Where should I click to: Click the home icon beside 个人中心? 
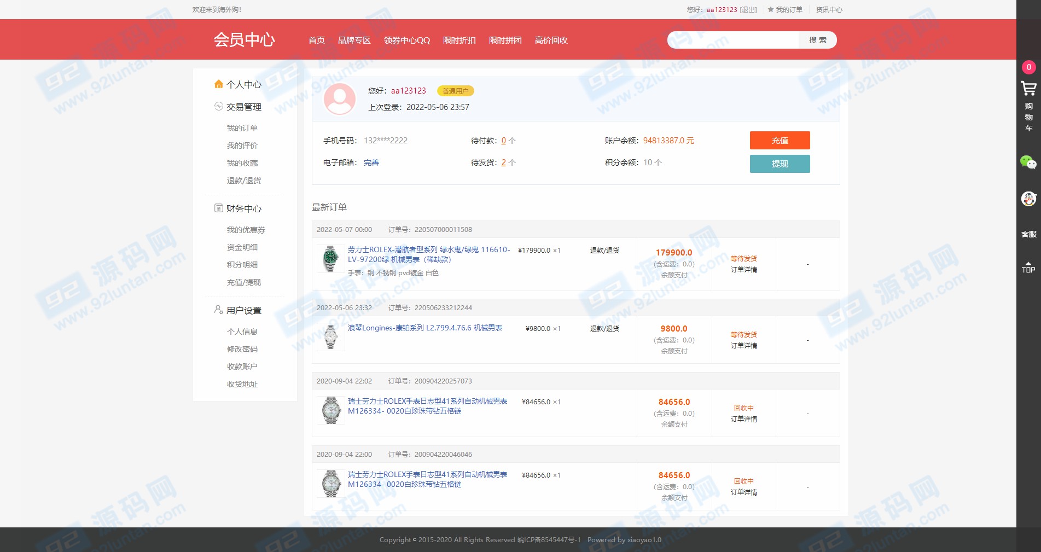pos(219,84)
